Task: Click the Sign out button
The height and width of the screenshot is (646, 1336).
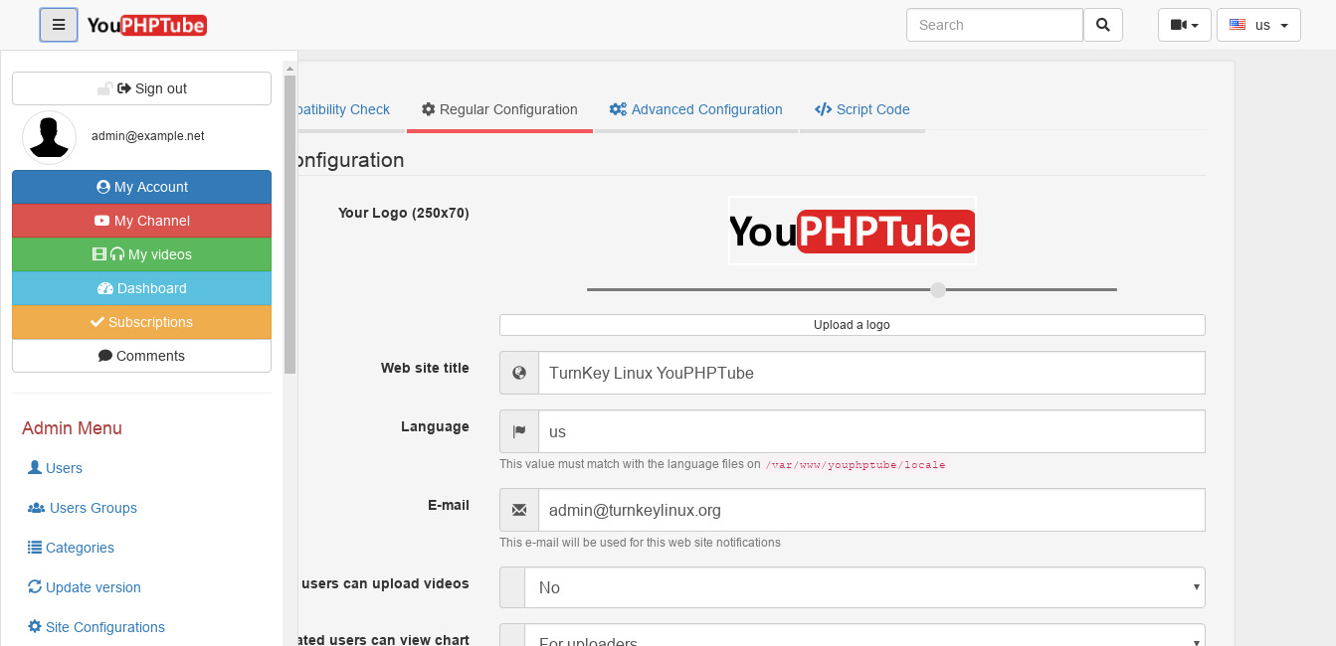Action: coord(141,88)
